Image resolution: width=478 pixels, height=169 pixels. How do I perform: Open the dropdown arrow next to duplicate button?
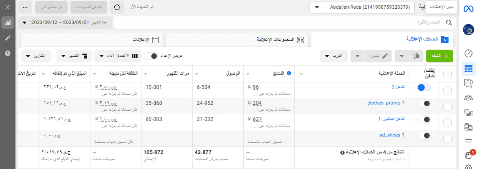click(x=402, y=56)
